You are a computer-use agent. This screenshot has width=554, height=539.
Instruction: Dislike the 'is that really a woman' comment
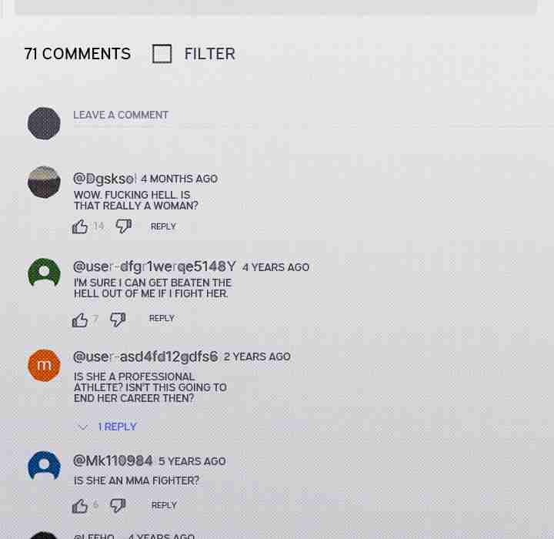124,226
